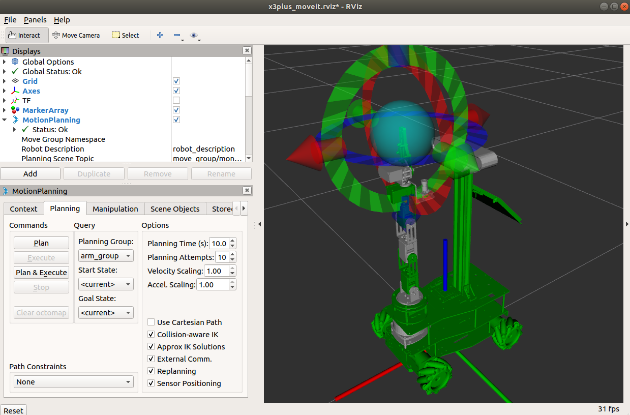Click the right side panel arrow
This screenshot has height=415, width=630.
[x=627, y=224]
